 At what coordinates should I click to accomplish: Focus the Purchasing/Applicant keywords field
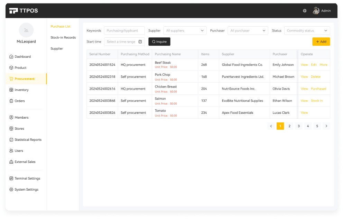click(124, 31)
